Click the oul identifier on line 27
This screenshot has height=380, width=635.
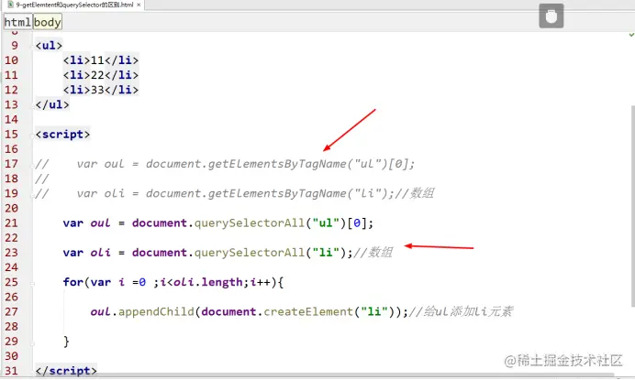100,311
